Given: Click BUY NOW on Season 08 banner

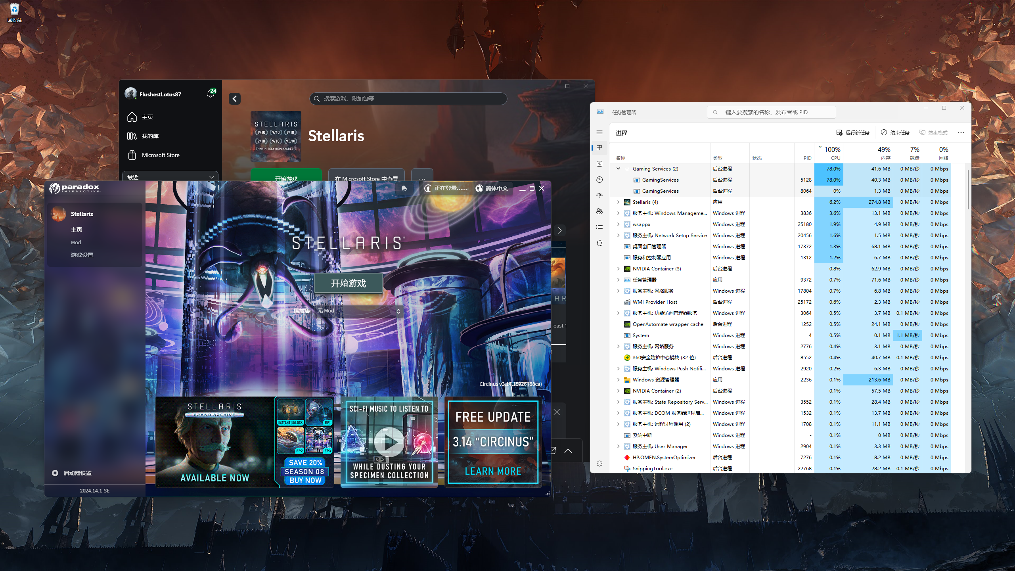Looking at the screenshot, I should tap(305, 480).
